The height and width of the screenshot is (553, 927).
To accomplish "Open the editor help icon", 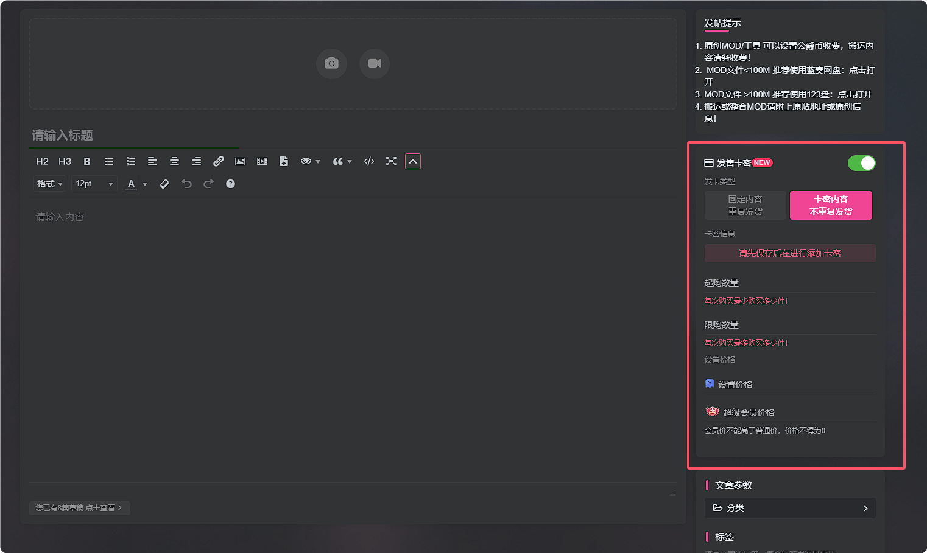I will tap(230, 184).
